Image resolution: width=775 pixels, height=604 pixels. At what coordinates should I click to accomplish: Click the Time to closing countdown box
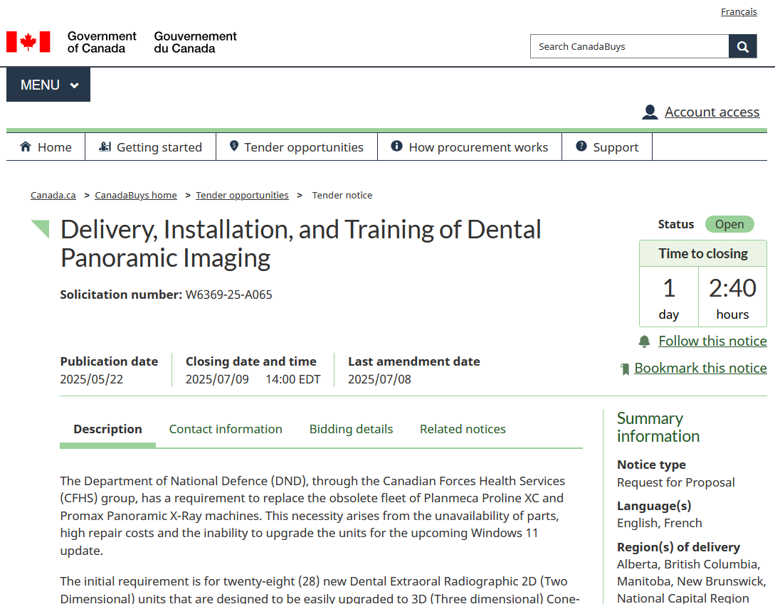click(x=703, y=284)
